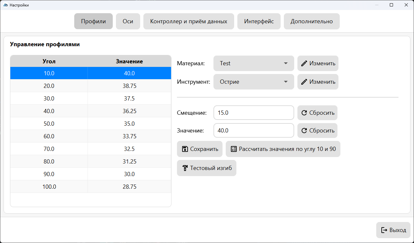
Task: Click the pencil icon beside Материал dropdown
Action: (304, 63)
